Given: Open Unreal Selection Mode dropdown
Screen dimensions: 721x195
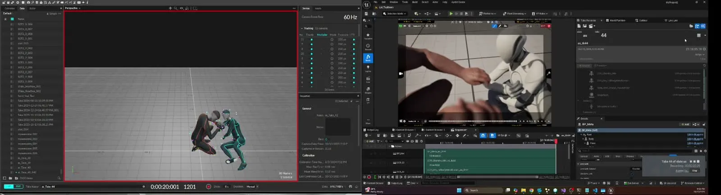Looking at the screenshot, I should (394, 14).
